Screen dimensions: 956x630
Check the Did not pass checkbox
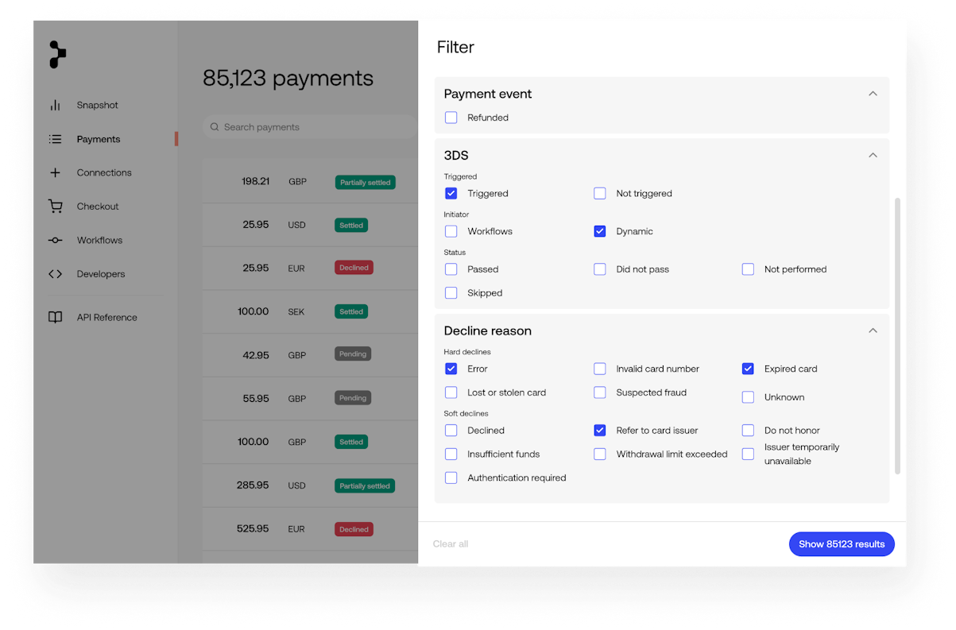click(x=600, y=269)
